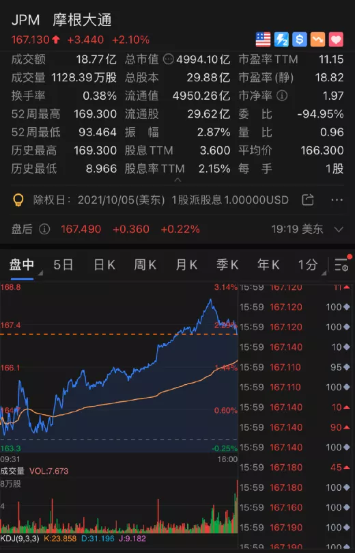
Task: Tap the KDJ(9,3,3) indicator label
Action: pyautogui.click(x=20, y=539)
